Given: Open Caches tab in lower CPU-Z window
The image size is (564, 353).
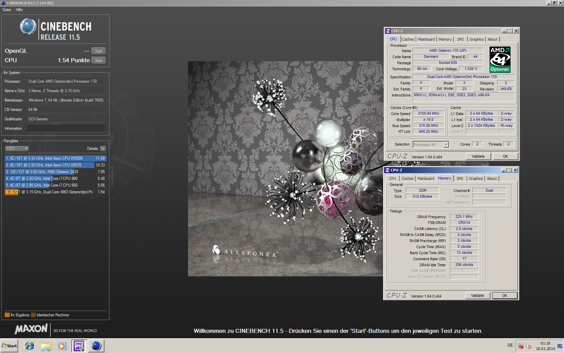Looking at the screenshot, I should pos(408,179).
